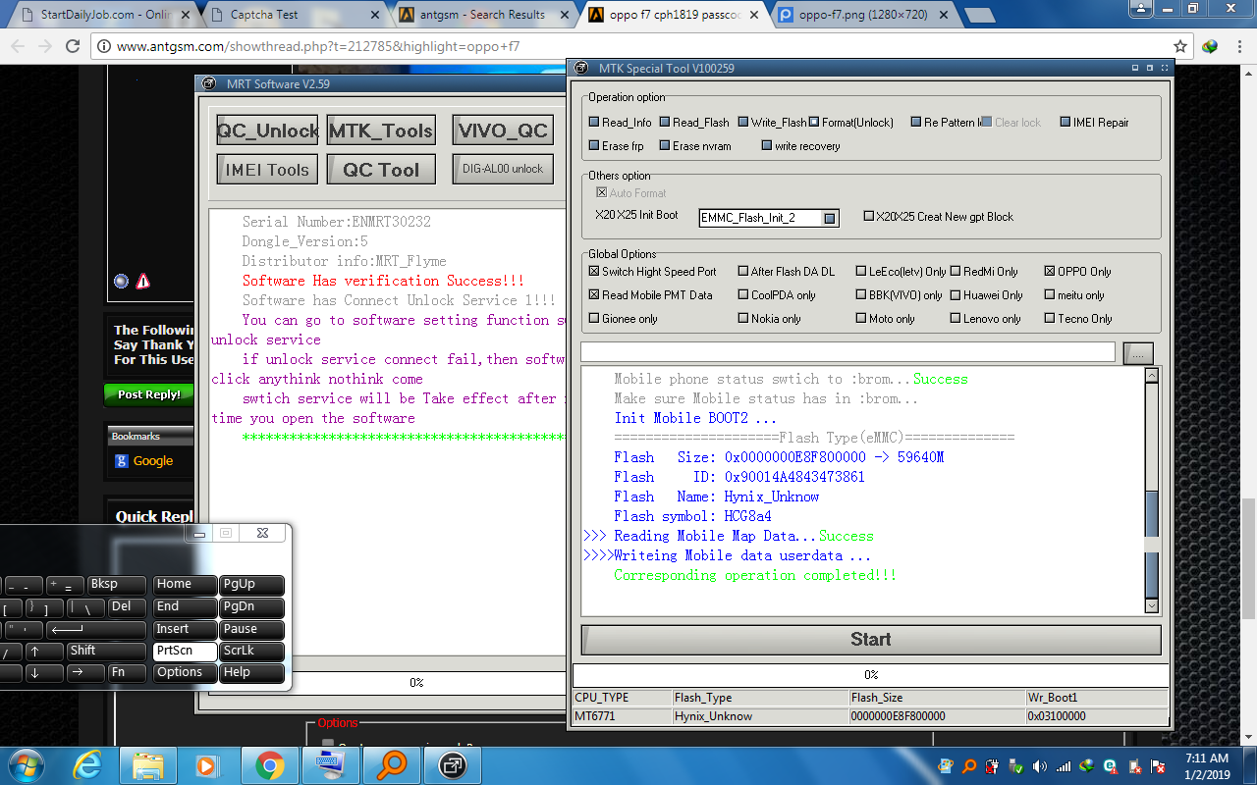Click clock showing 7:11 AM
Viewport: 1257px width, 785px height.
click(1207, 759)
